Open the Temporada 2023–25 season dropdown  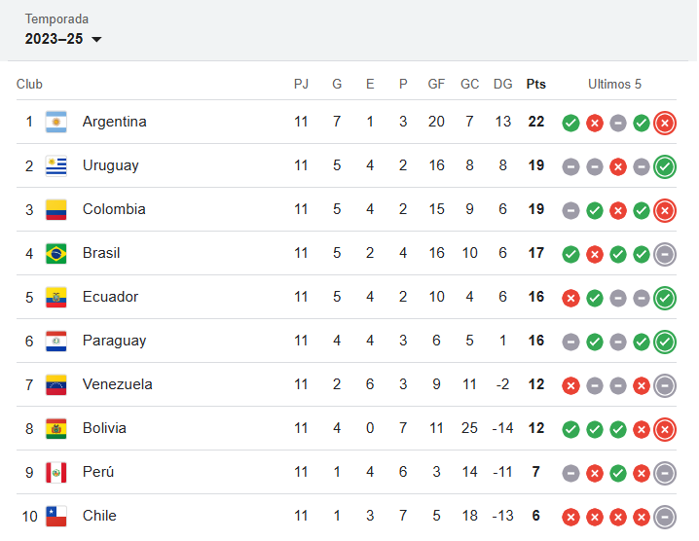click(x=63, y=39)
